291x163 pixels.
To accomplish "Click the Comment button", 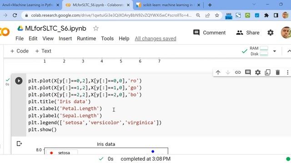I will [x=209, y=33].
